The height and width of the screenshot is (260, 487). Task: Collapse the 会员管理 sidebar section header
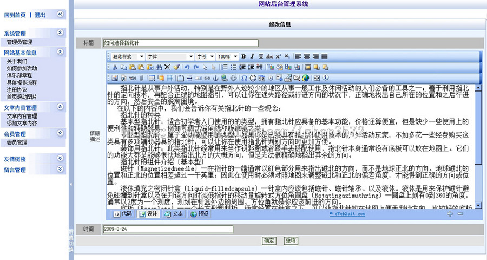point(60,133)
